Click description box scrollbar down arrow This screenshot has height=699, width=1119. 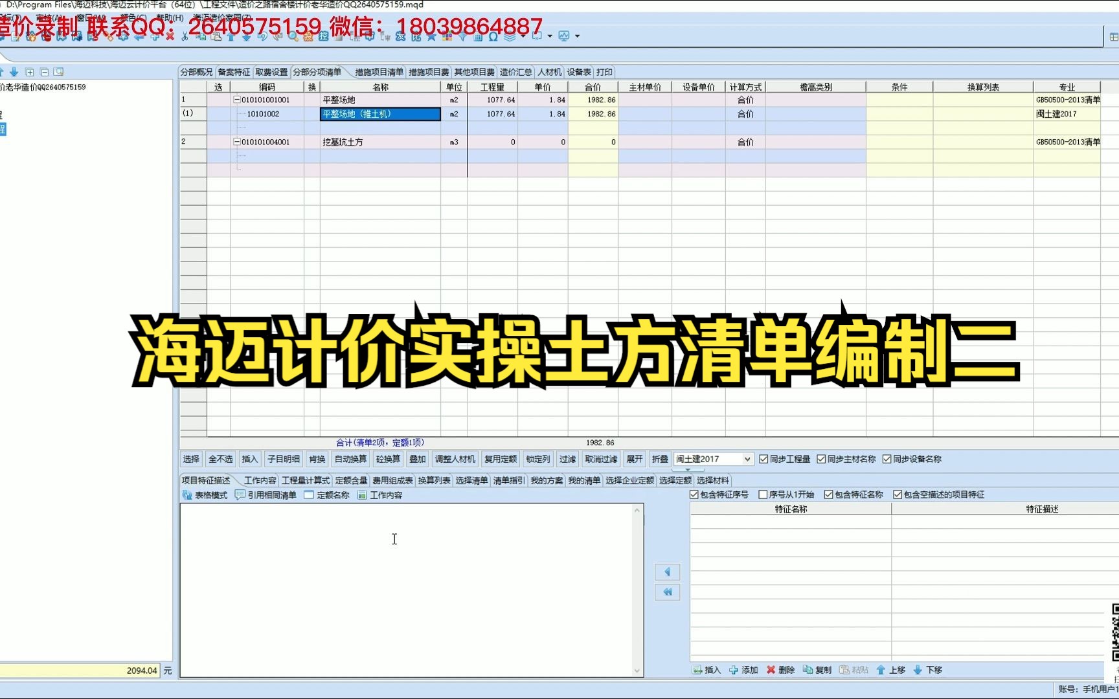[x=637, y=671]
